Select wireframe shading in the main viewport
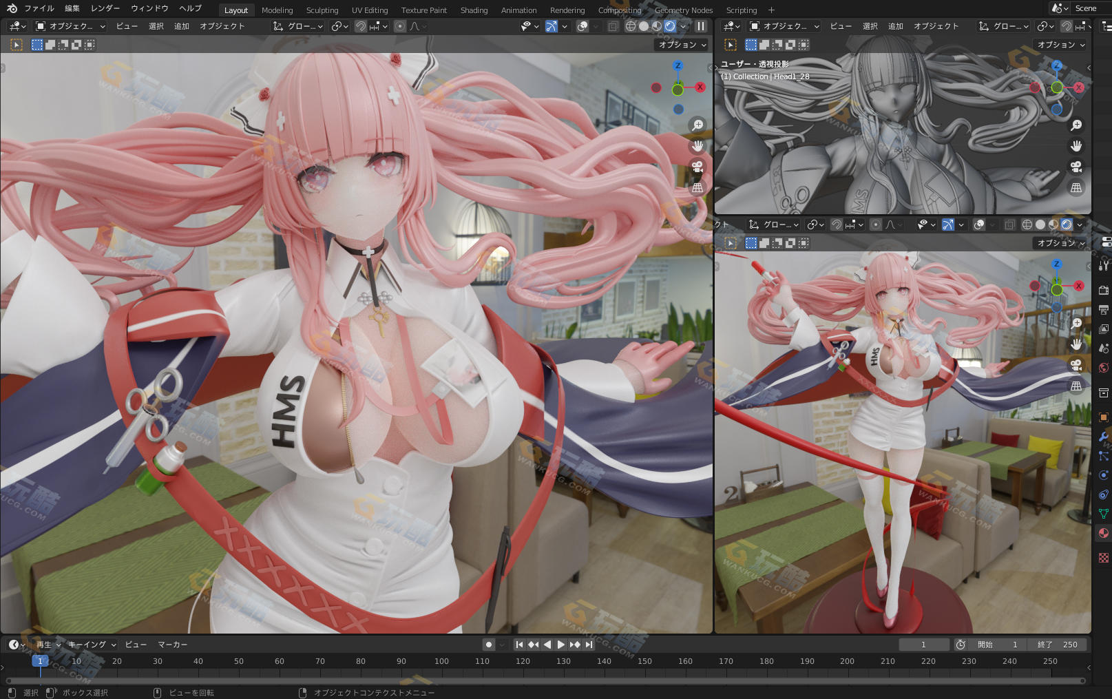The image size is (1112, 699). [631, 26]
